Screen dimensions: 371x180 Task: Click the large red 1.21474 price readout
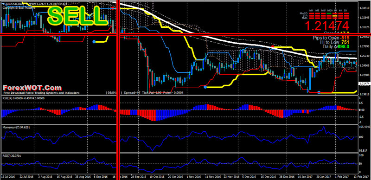327,26
